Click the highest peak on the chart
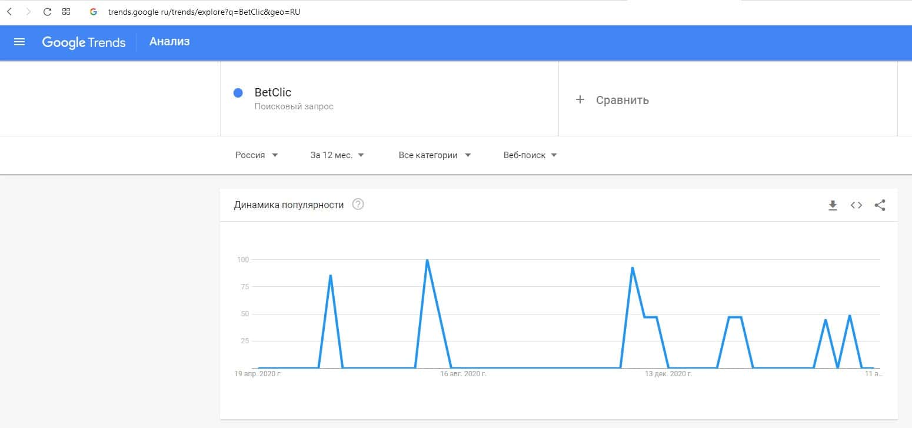 (427, 260)
